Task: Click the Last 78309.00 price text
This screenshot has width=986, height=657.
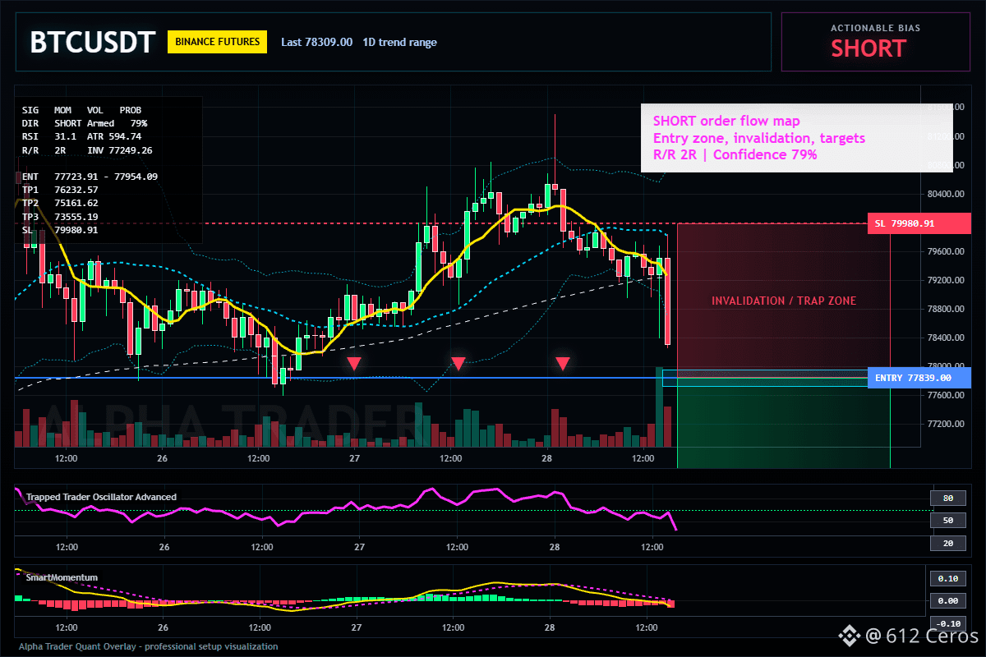Action: (316, 42)
